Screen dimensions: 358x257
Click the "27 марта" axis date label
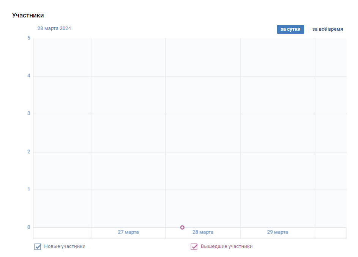coord(128,232)
